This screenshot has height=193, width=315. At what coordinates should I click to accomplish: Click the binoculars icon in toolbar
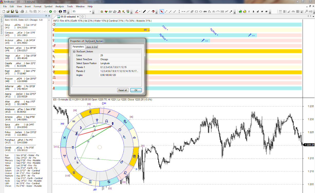(x=110, y=12)
